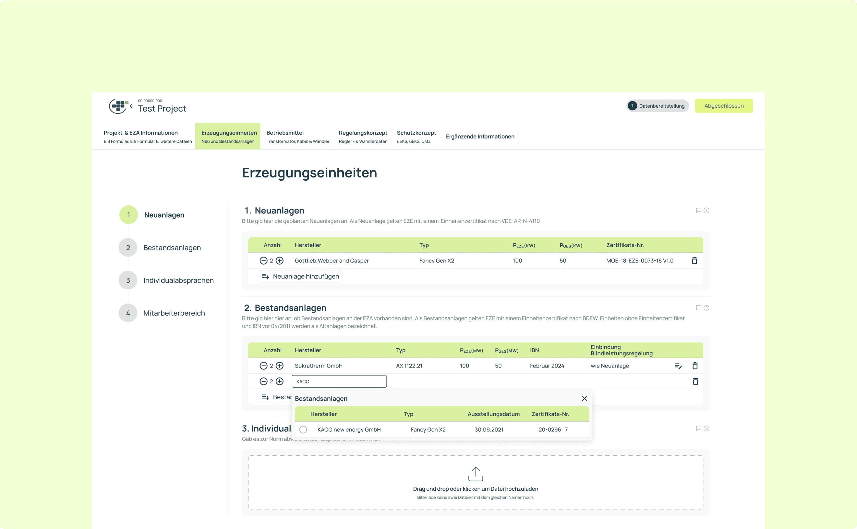Open help for the Bestandsanlagen section
This screenshot has height=529, width=857.
706,308
